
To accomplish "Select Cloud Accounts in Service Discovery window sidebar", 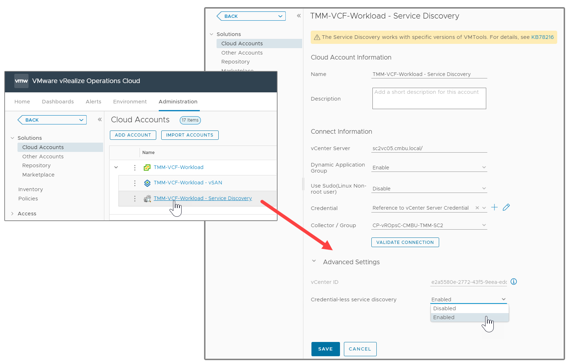I will (259, 44).
